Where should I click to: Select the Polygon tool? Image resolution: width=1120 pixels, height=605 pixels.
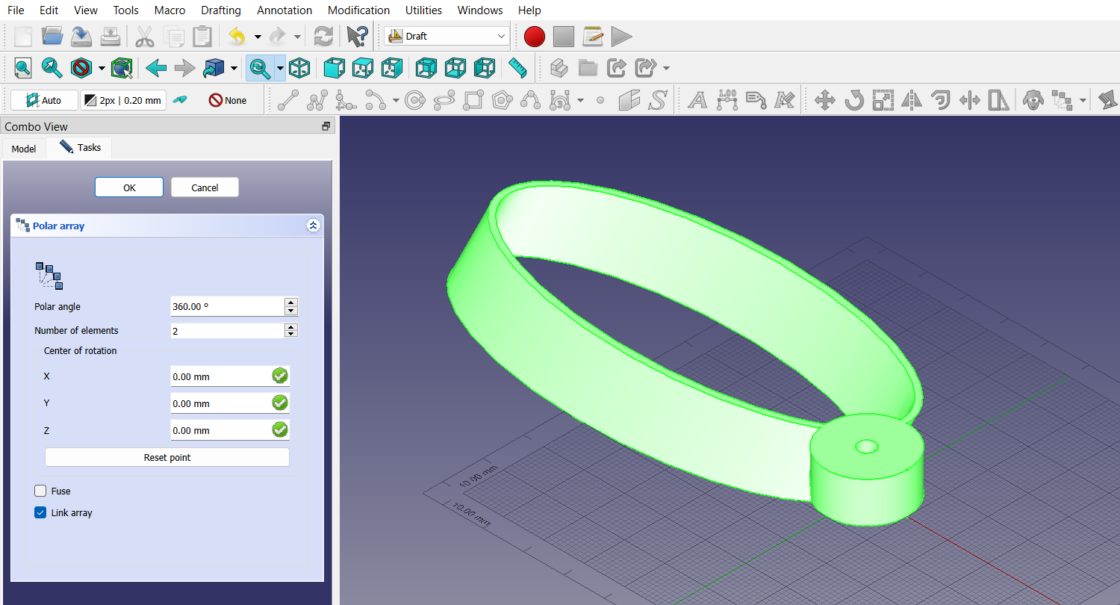point(502,99)
